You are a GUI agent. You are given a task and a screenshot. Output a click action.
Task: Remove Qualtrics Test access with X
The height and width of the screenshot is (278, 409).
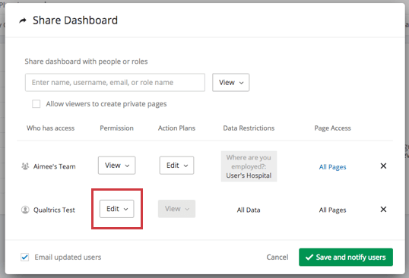coord(383,209)
